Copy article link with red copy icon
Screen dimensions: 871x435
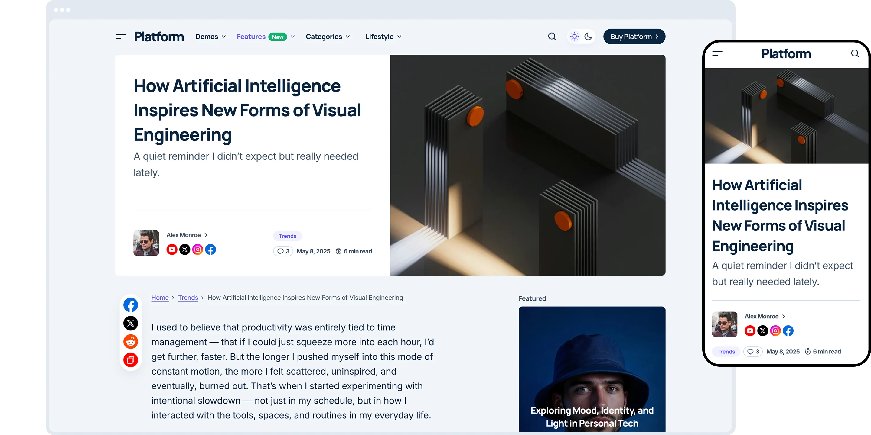131,360
